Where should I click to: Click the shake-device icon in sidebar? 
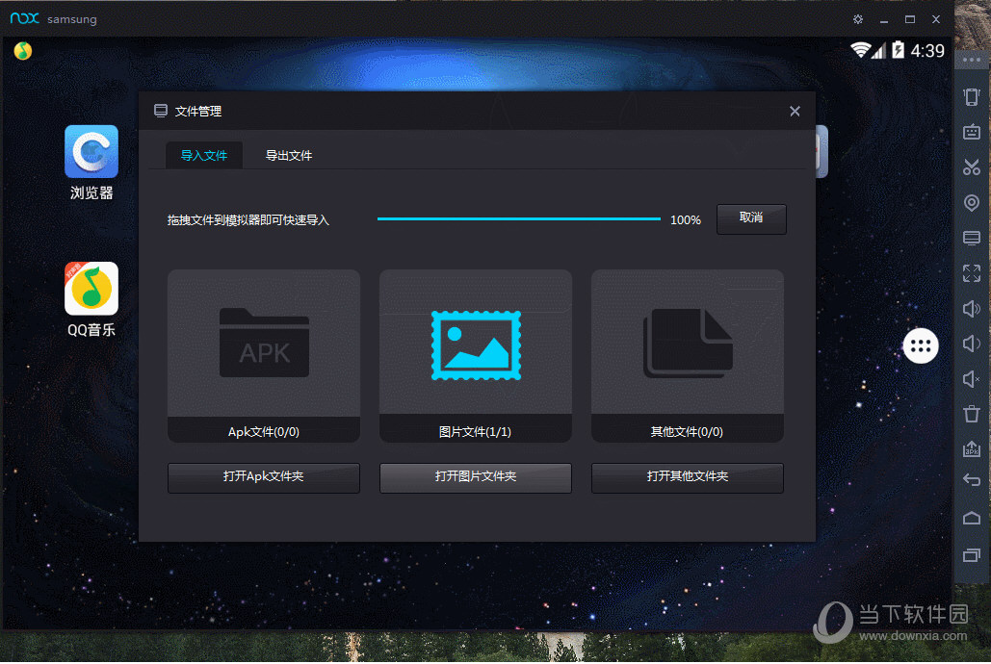pos(971,97)
